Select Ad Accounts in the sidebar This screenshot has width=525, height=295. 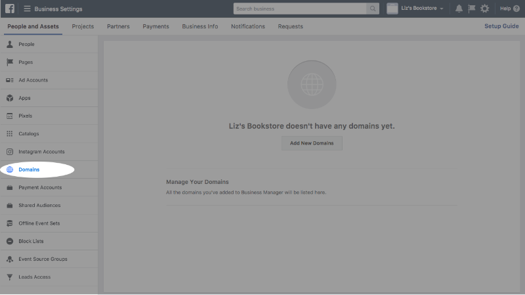tap(33, 80)
